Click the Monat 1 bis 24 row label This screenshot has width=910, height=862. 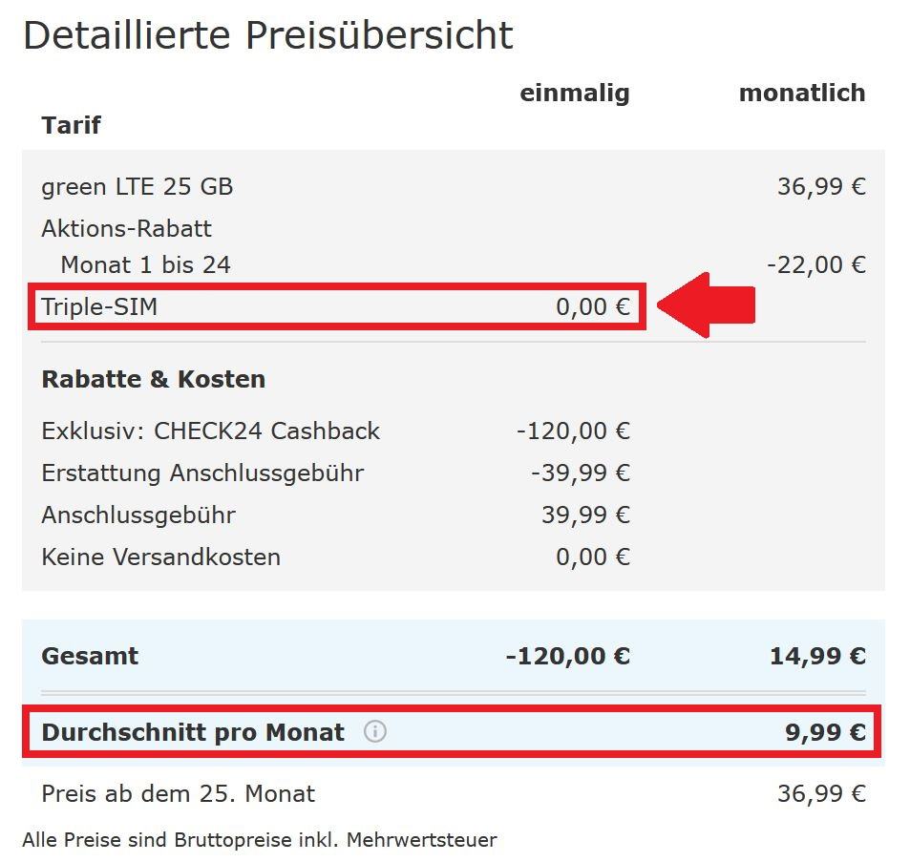point(145,264)
